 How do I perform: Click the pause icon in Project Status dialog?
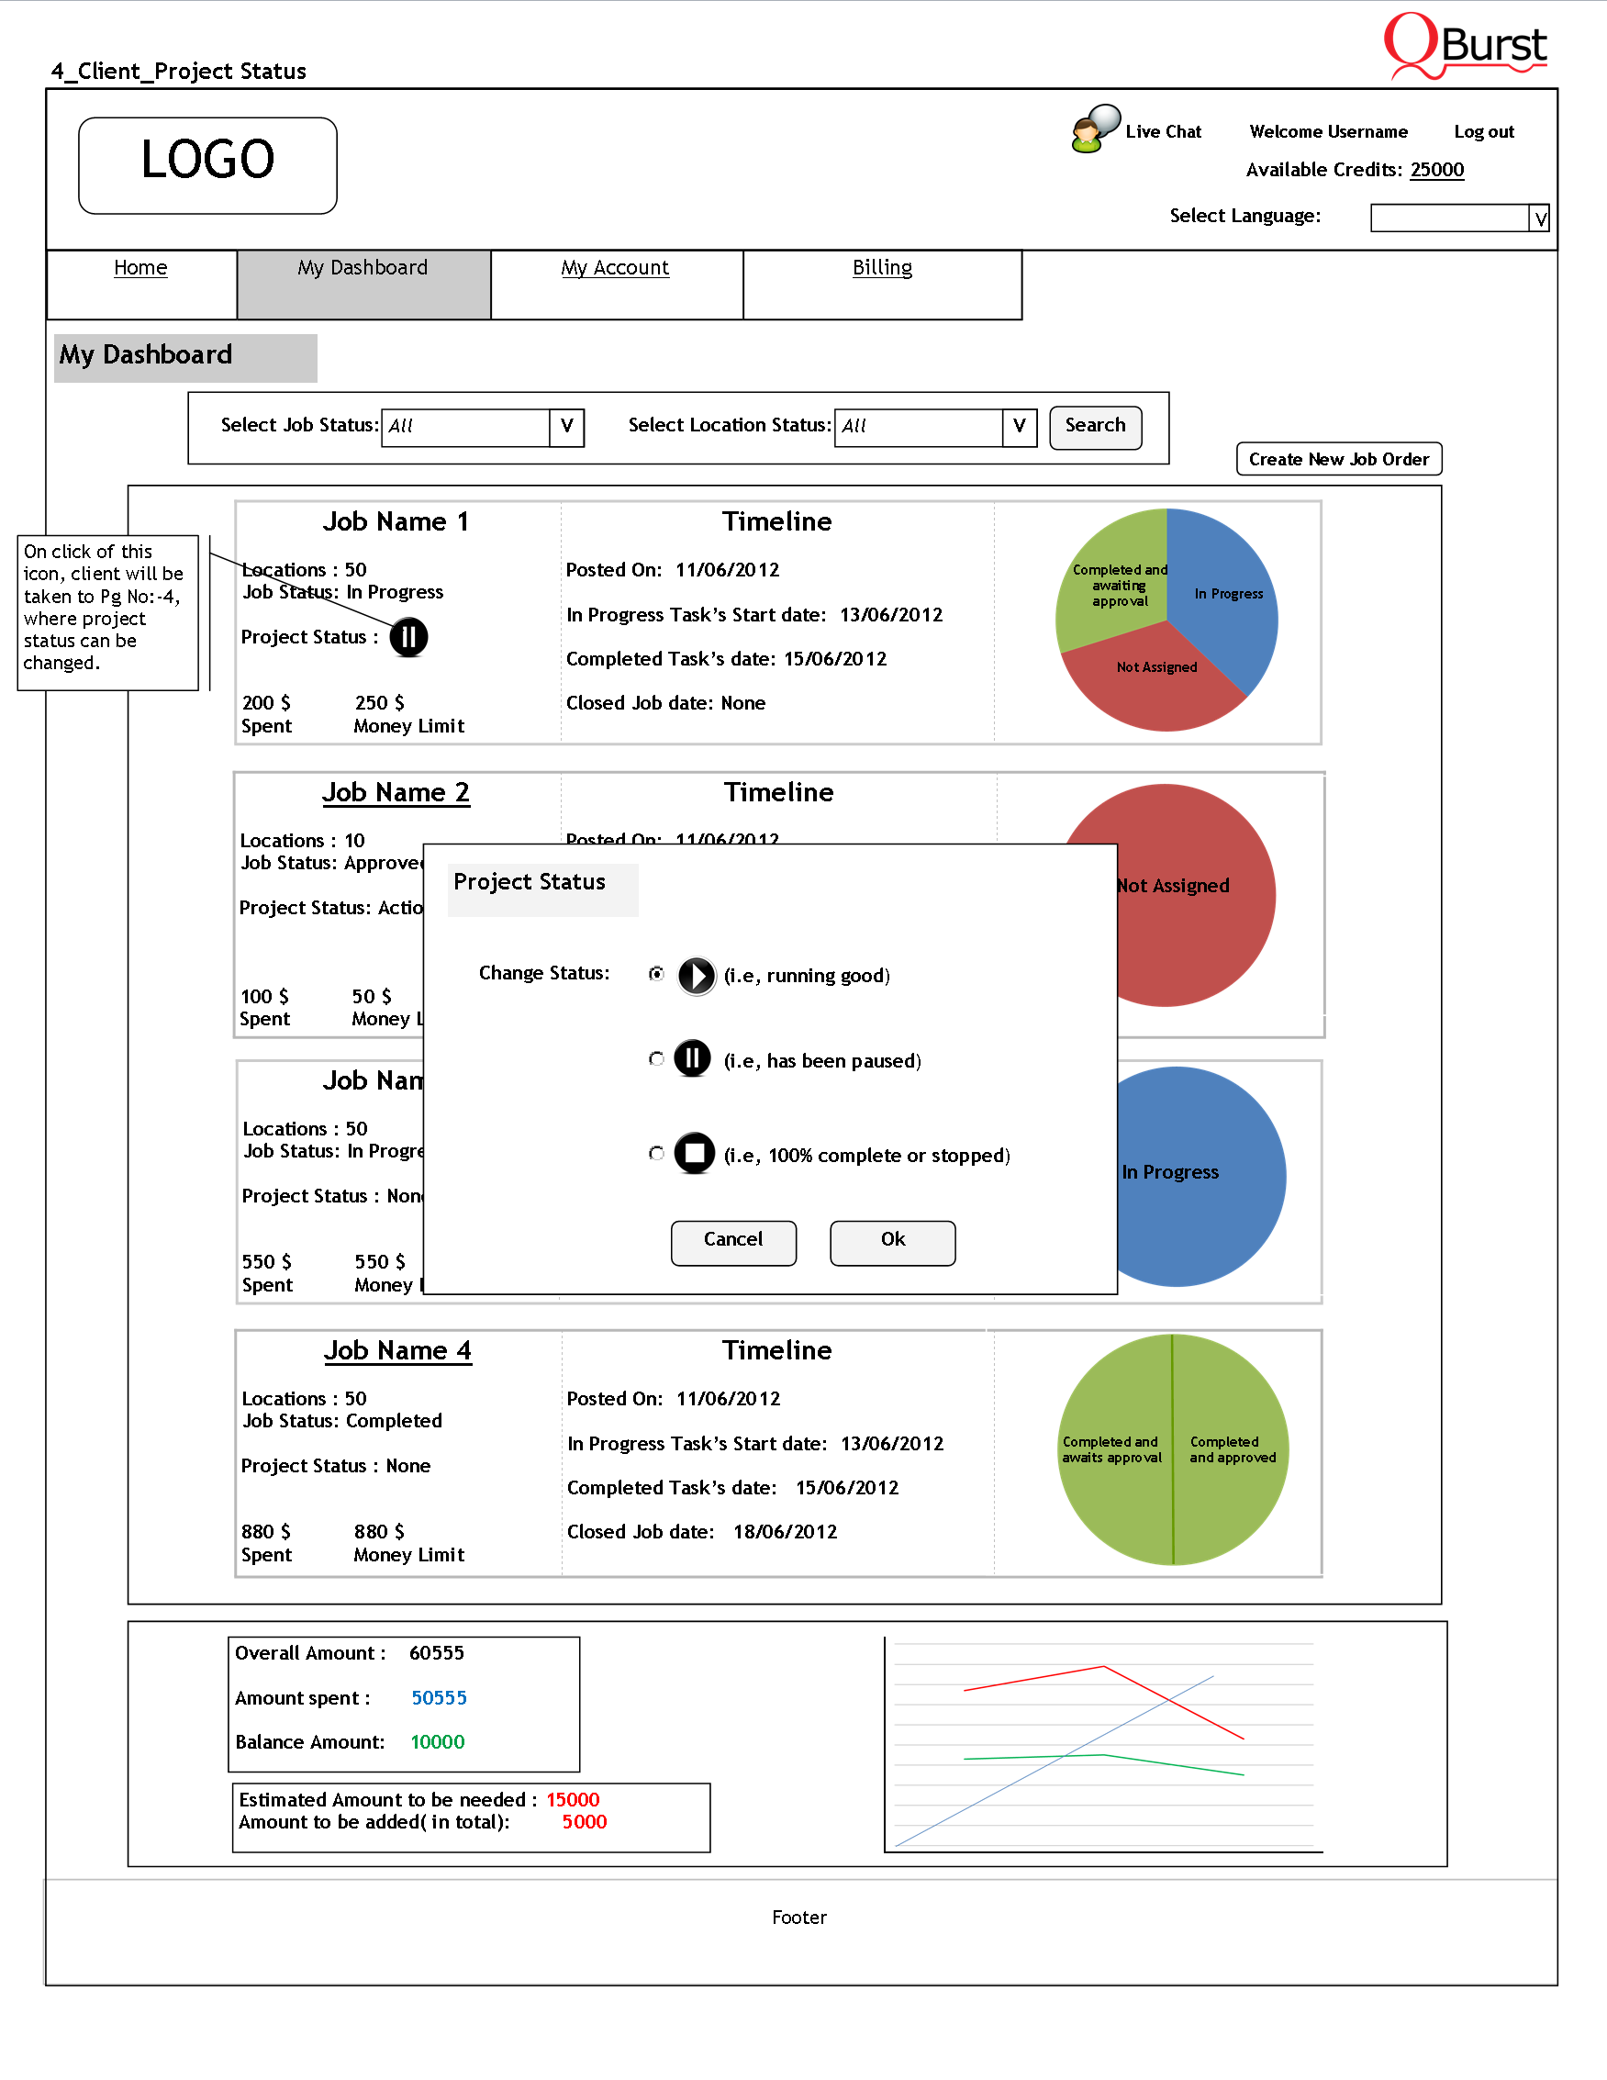[x=692, y=1059]
